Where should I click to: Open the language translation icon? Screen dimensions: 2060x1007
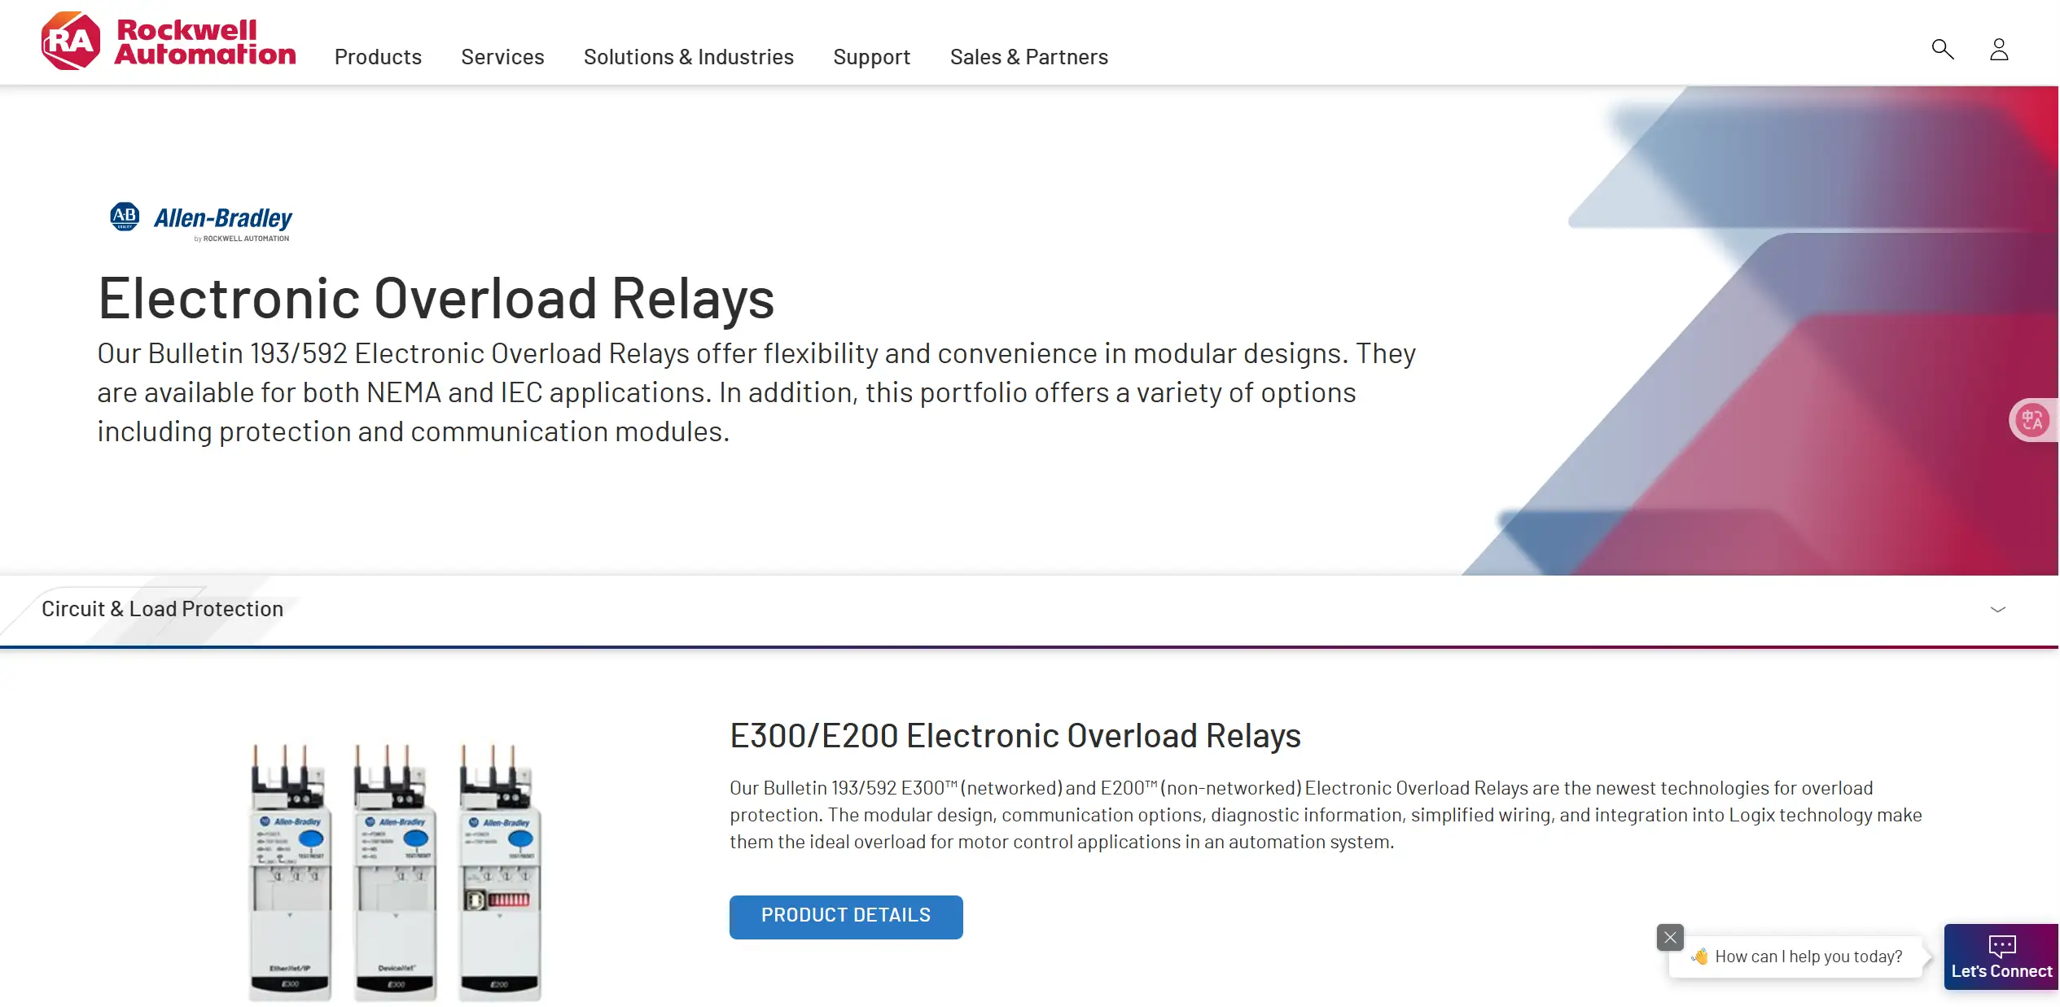[2032, 420]
